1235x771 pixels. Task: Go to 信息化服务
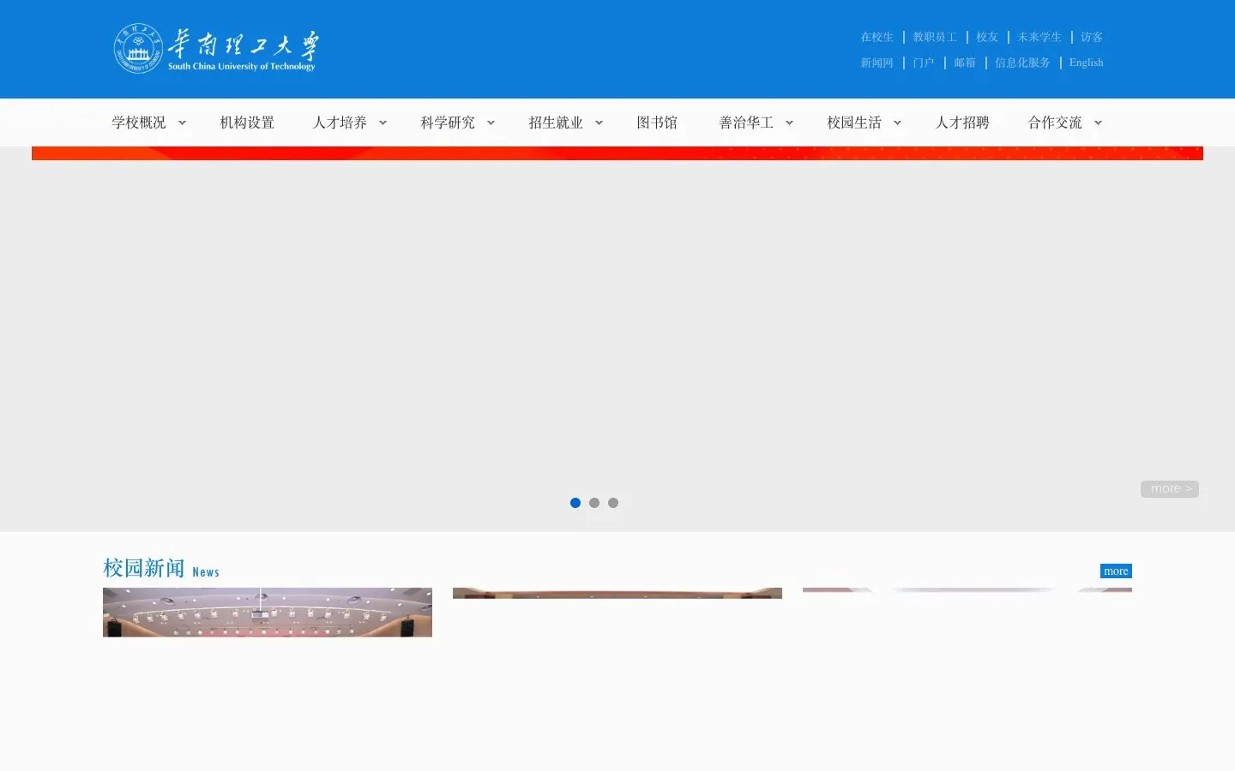[1022, 63]
